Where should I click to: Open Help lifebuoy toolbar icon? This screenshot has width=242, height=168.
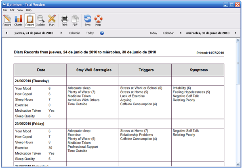(x=98, y=20)
